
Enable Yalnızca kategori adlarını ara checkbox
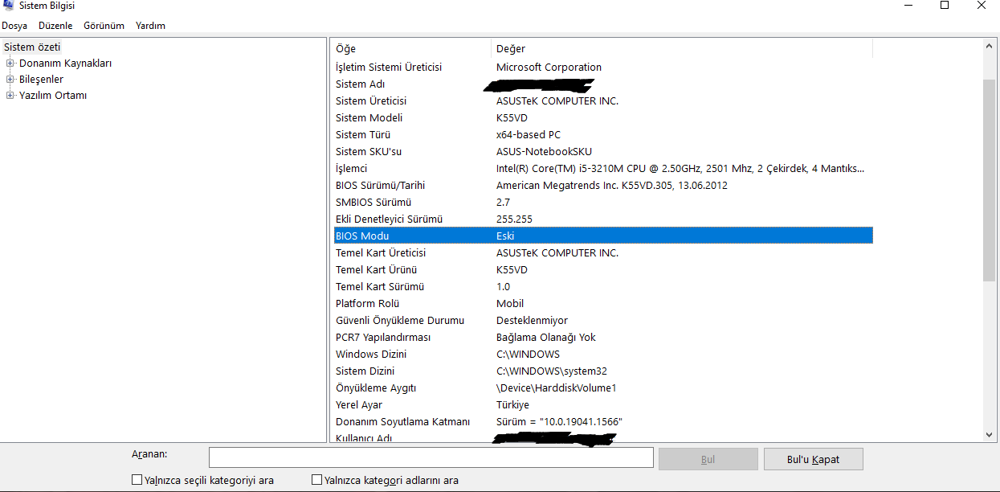(316, 480)
